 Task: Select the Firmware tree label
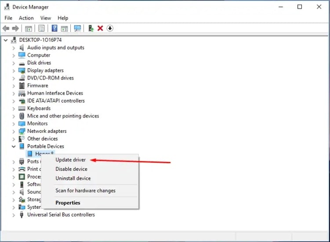(x=38, y=86)
